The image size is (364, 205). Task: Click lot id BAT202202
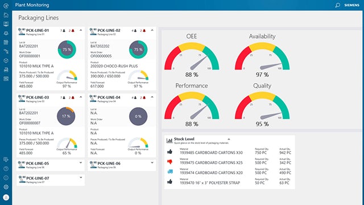tap(100, 46)
